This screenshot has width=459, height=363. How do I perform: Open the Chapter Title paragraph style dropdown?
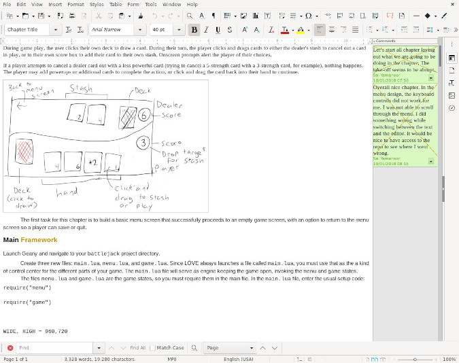[x=55, y=30]
